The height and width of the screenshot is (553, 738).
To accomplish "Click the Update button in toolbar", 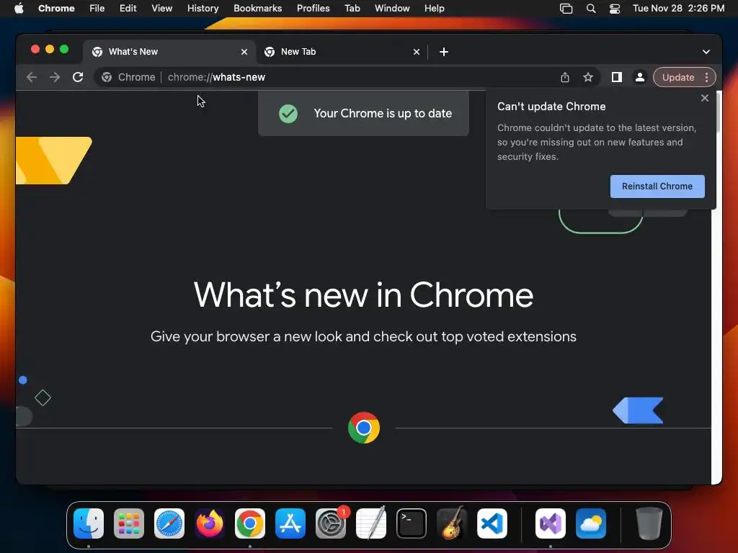I will tap(677, 77).
